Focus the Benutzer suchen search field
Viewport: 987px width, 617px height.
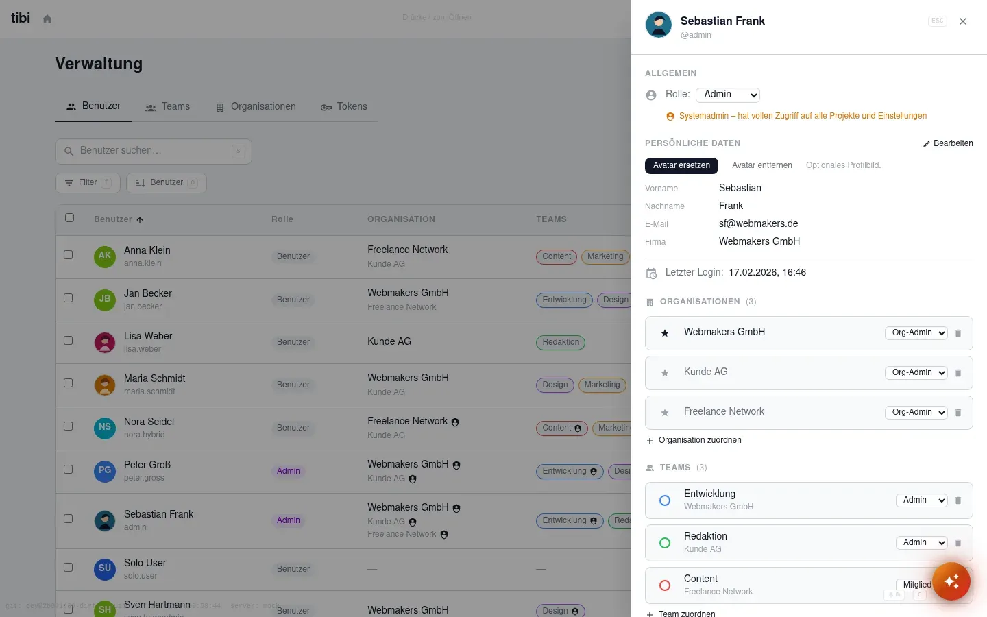pos(154,151)
